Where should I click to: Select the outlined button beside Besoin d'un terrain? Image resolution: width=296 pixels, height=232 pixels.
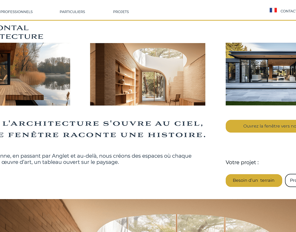[290, 180]
